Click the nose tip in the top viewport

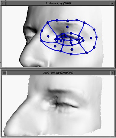(x=22, y=58)
